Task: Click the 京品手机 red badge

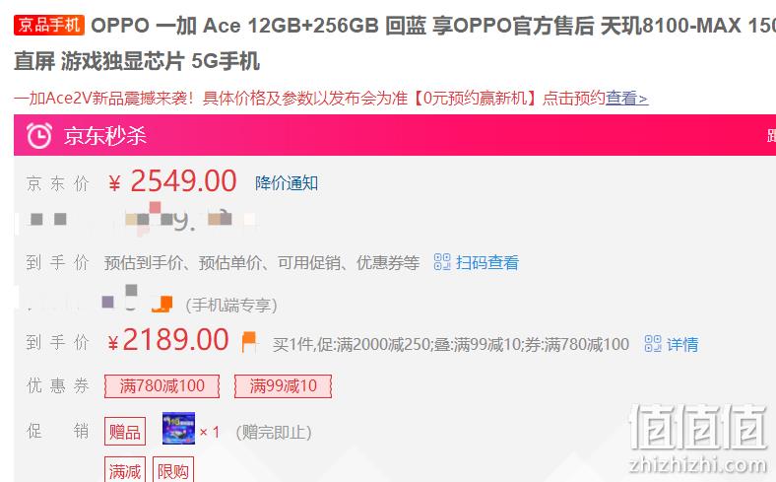Action: point(49,25)
